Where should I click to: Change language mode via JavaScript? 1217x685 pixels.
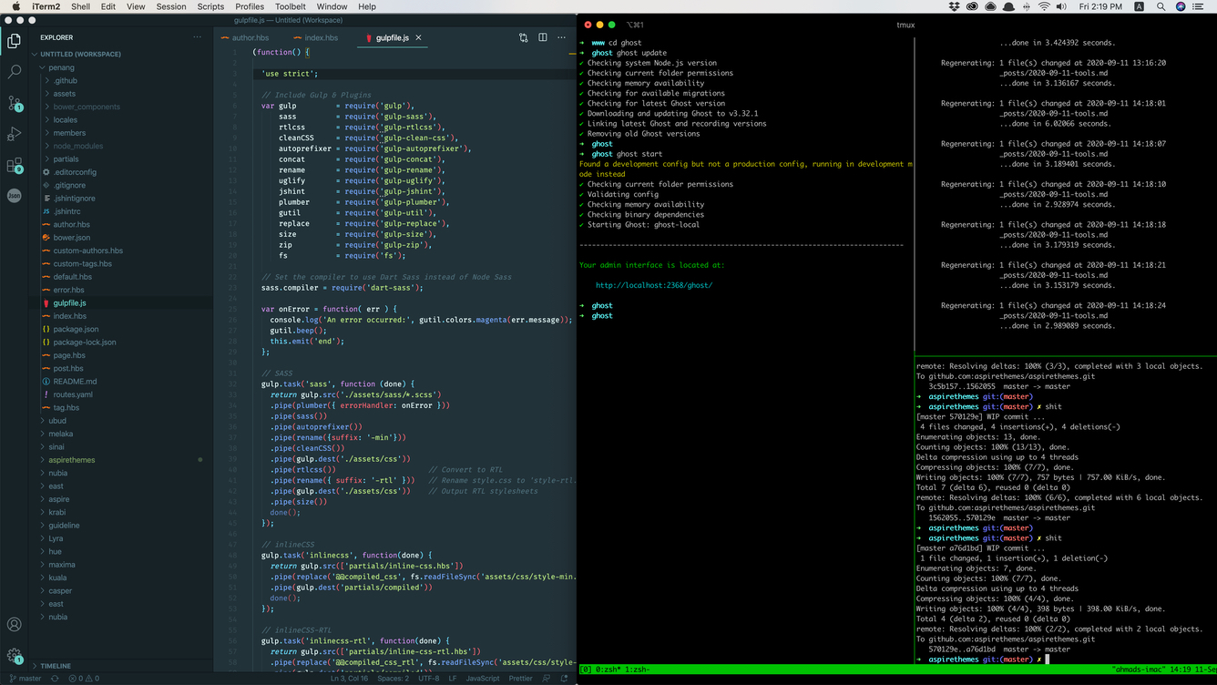pos(483,679)
